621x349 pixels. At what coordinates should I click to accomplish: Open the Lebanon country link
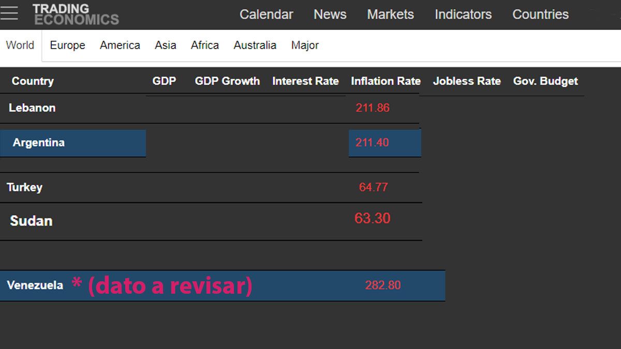pos(32,108)
